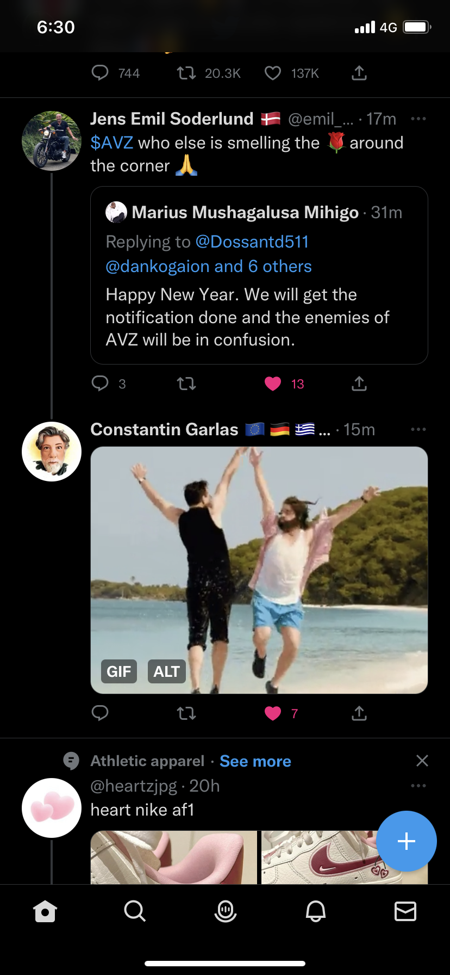The height and width of the screenshot is (975, 450).
Task: Open the Spaces microphone tab
Action: [x=226, y=911]
